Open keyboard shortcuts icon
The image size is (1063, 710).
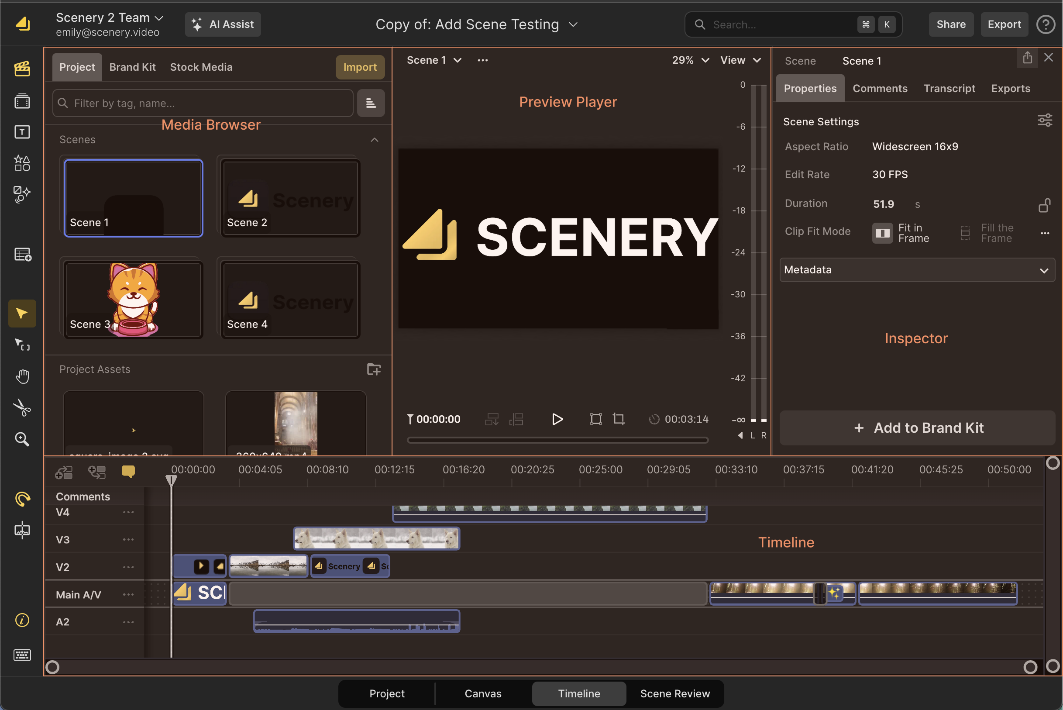click(22, 655)
